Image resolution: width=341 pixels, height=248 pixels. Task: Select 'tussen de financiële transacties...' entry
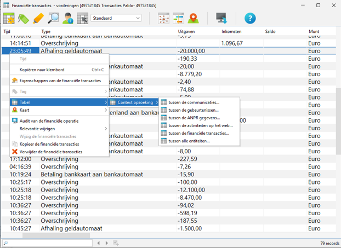[198, 133]
